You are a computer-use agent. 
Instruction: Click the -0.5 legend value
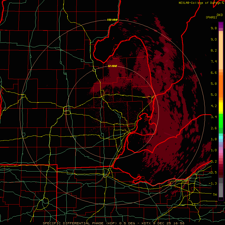coord(213,172)
